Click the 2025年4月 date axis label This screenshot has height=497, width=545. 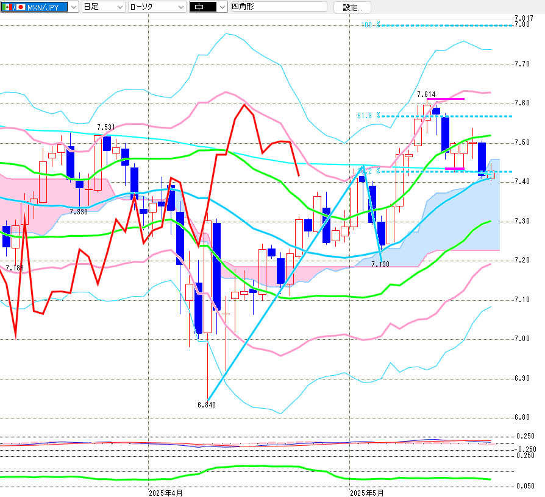click(x=166, y=493)
